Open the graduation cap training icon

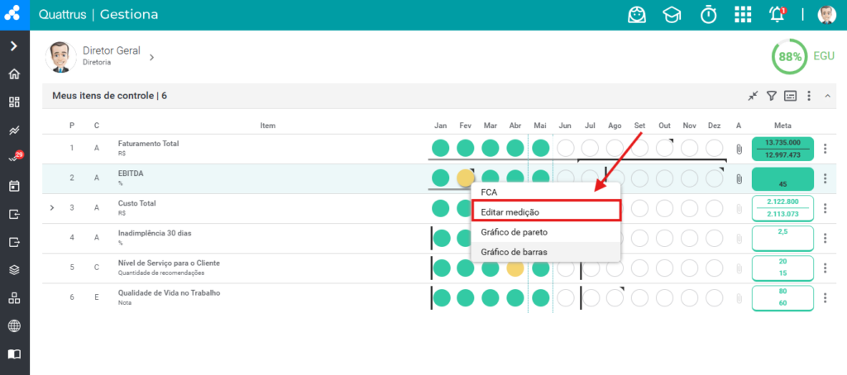tap(672, 15)
